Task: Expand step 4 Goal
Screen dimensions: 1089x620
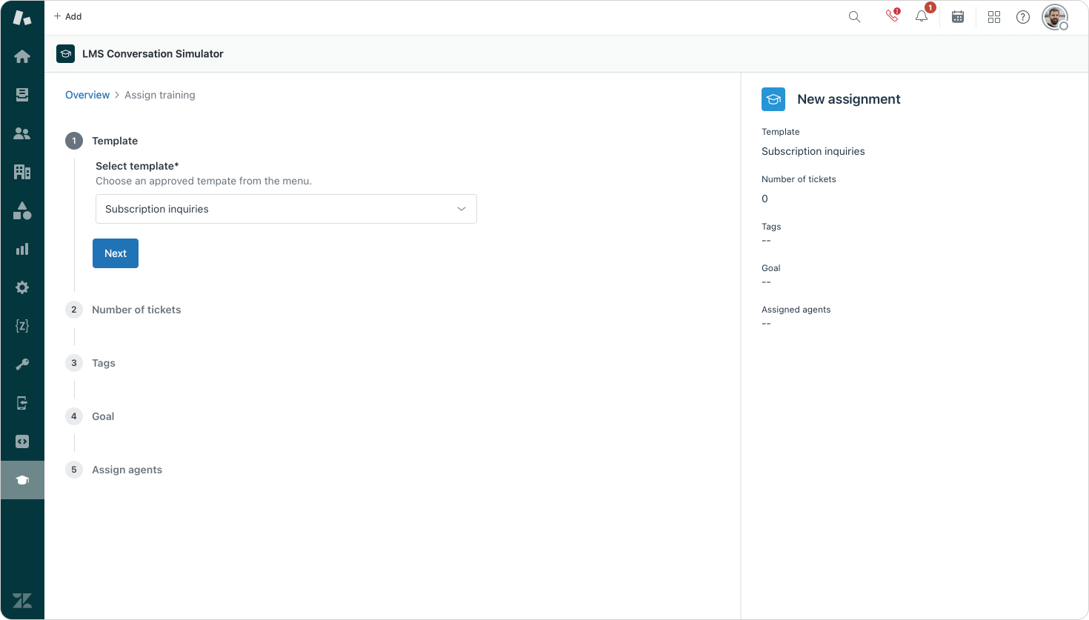Action: (103, 416)
